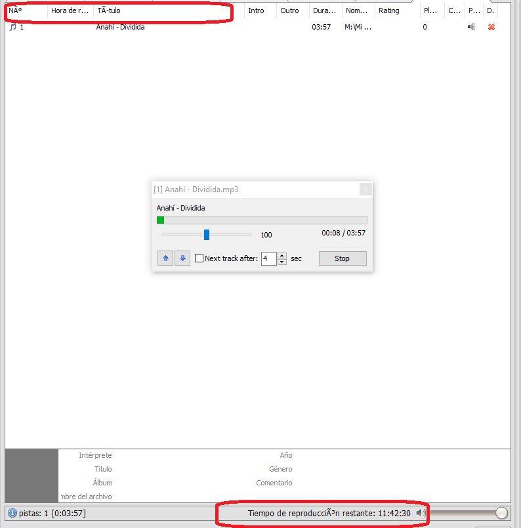Click the green playback progress bar
521x528 pixels.
262,220
